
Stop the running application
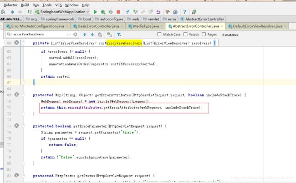(118, 12)
